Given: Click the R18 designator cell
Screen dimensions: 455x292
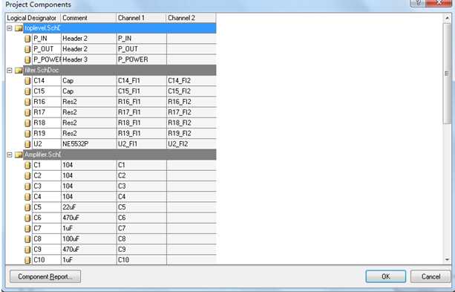Looking at the screenshot, I should [x=47, y=123].
